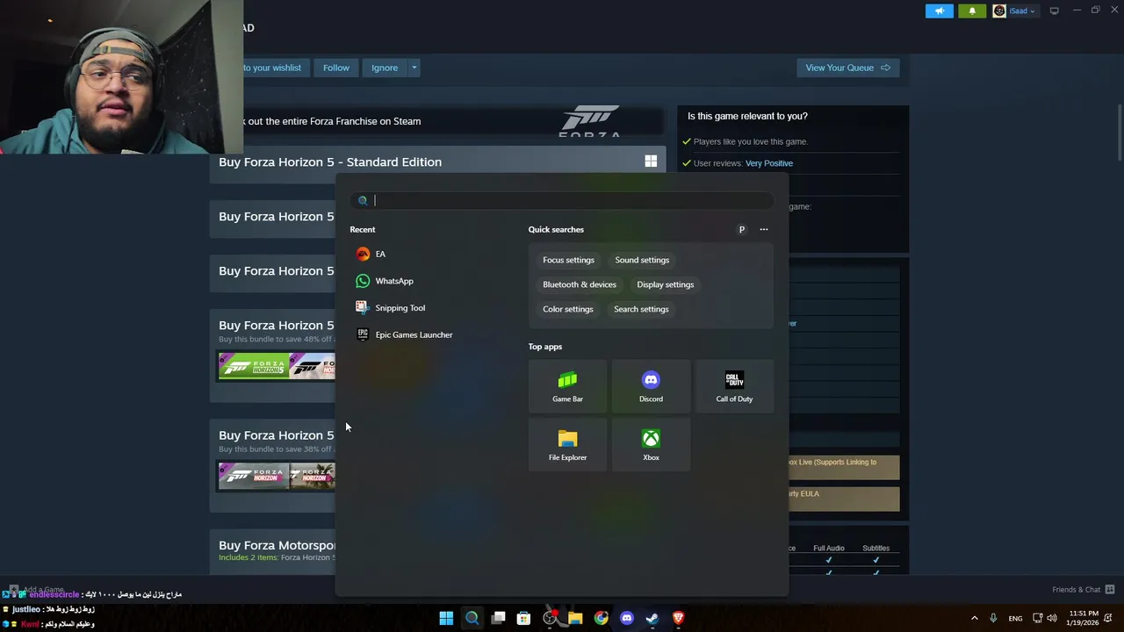Click in the Windows search input field

coord(562,201)
